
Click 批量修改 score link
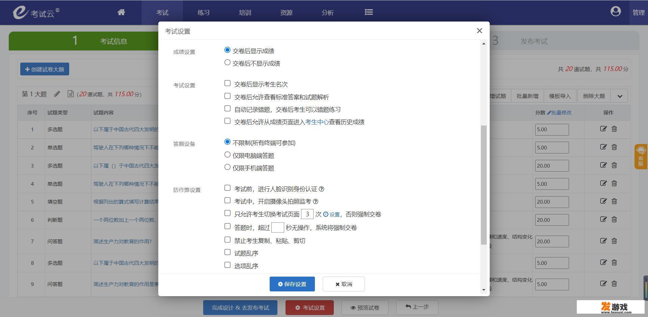559,113
